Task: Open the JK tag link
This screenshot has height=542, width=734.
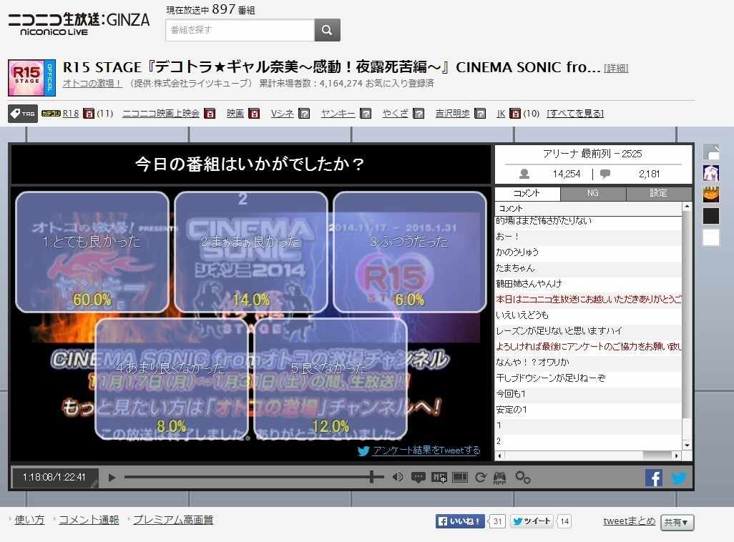Action: 501,113
